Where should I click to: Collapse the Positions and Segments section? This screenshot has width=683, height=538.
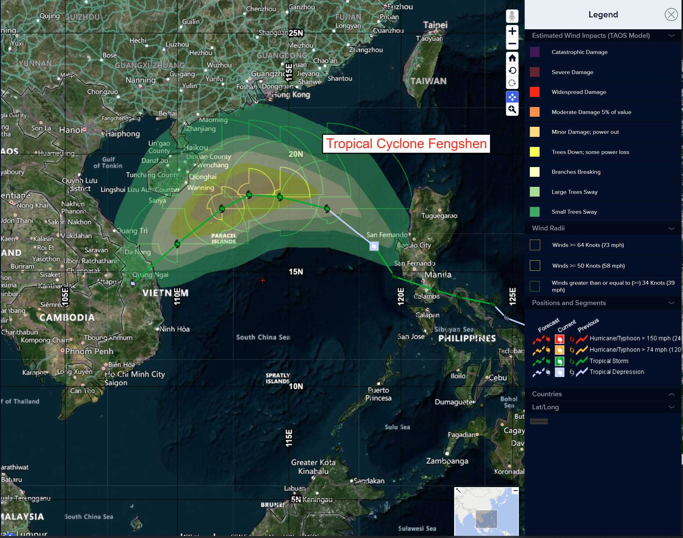[x=671, y=303]
